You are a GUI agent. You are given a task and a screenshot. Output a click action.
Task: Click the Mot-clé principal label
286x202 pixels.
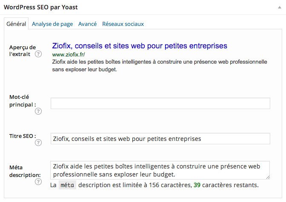(x=23, y=101)
